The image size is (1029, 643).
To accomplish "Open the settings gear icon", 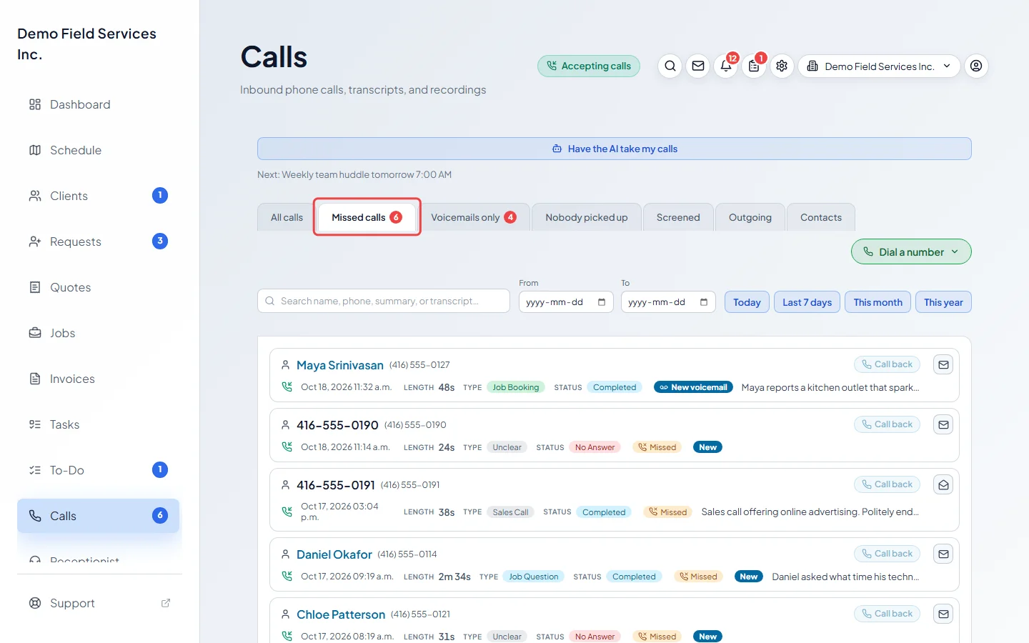I will point(782,66).
